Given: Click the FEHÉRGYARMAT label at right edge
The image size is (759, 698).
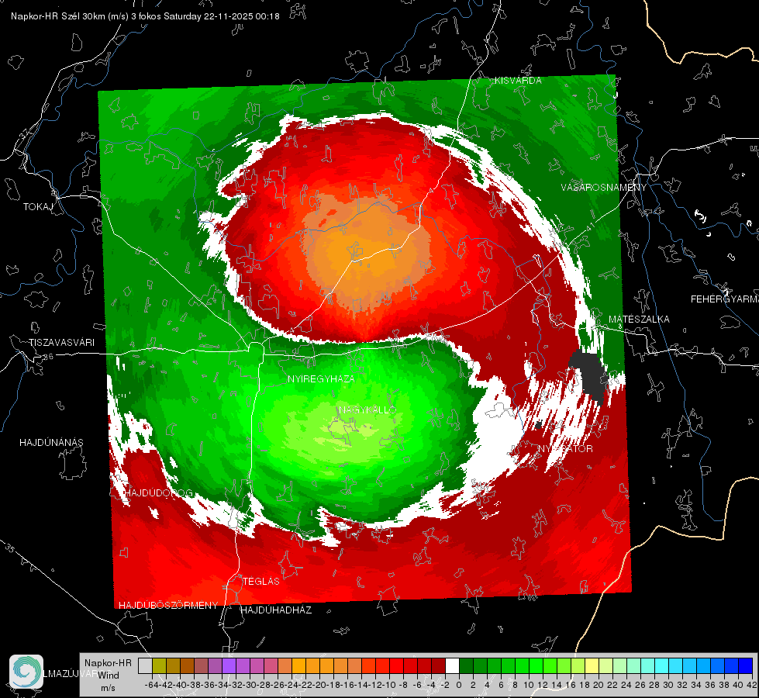Looking at the screenshot, I should click(x=725, y=299).
